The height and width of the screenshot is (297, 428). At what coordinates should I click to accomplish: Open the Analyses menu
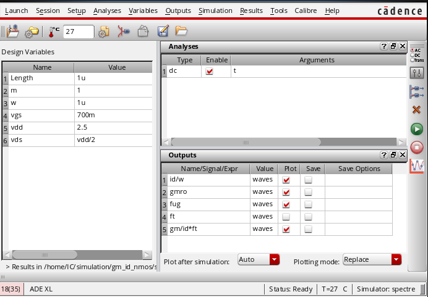click(x=107, y=10)
